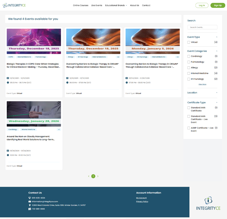Open the Live Events nav item

(x=97, y=5)
